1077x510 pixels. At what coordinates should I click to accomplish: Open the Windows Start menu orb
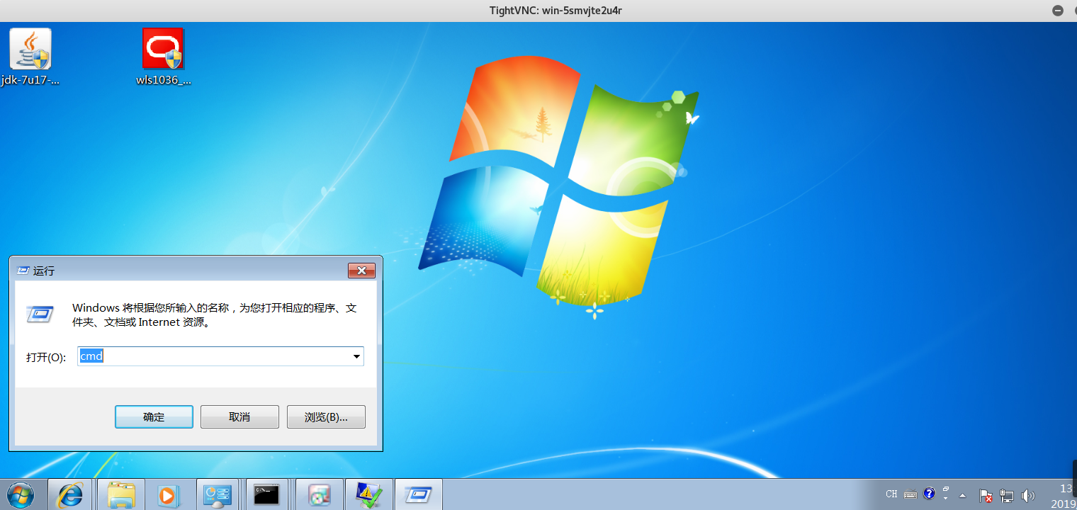(21, 494)
